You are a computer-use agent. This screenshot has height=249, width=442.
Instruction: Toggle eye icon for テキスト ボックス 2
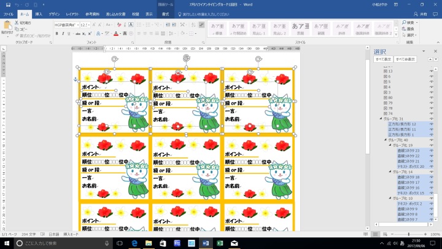click(432, 204)
